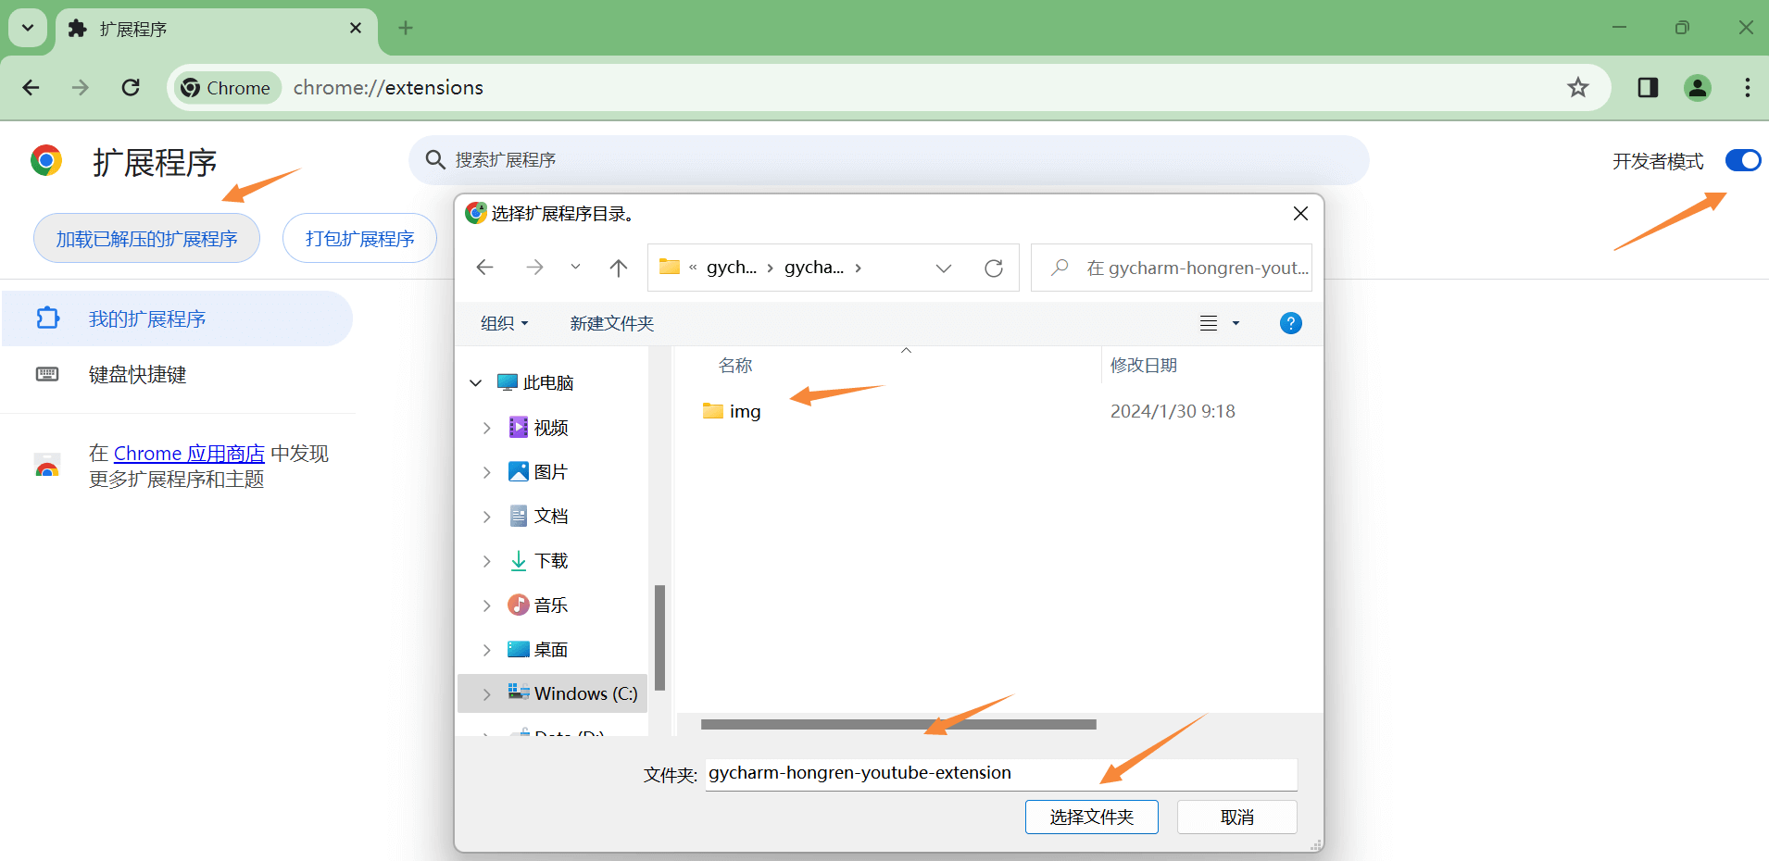
Task: Click the address bar URL chrome://extensions
Action: coord(388,88)
